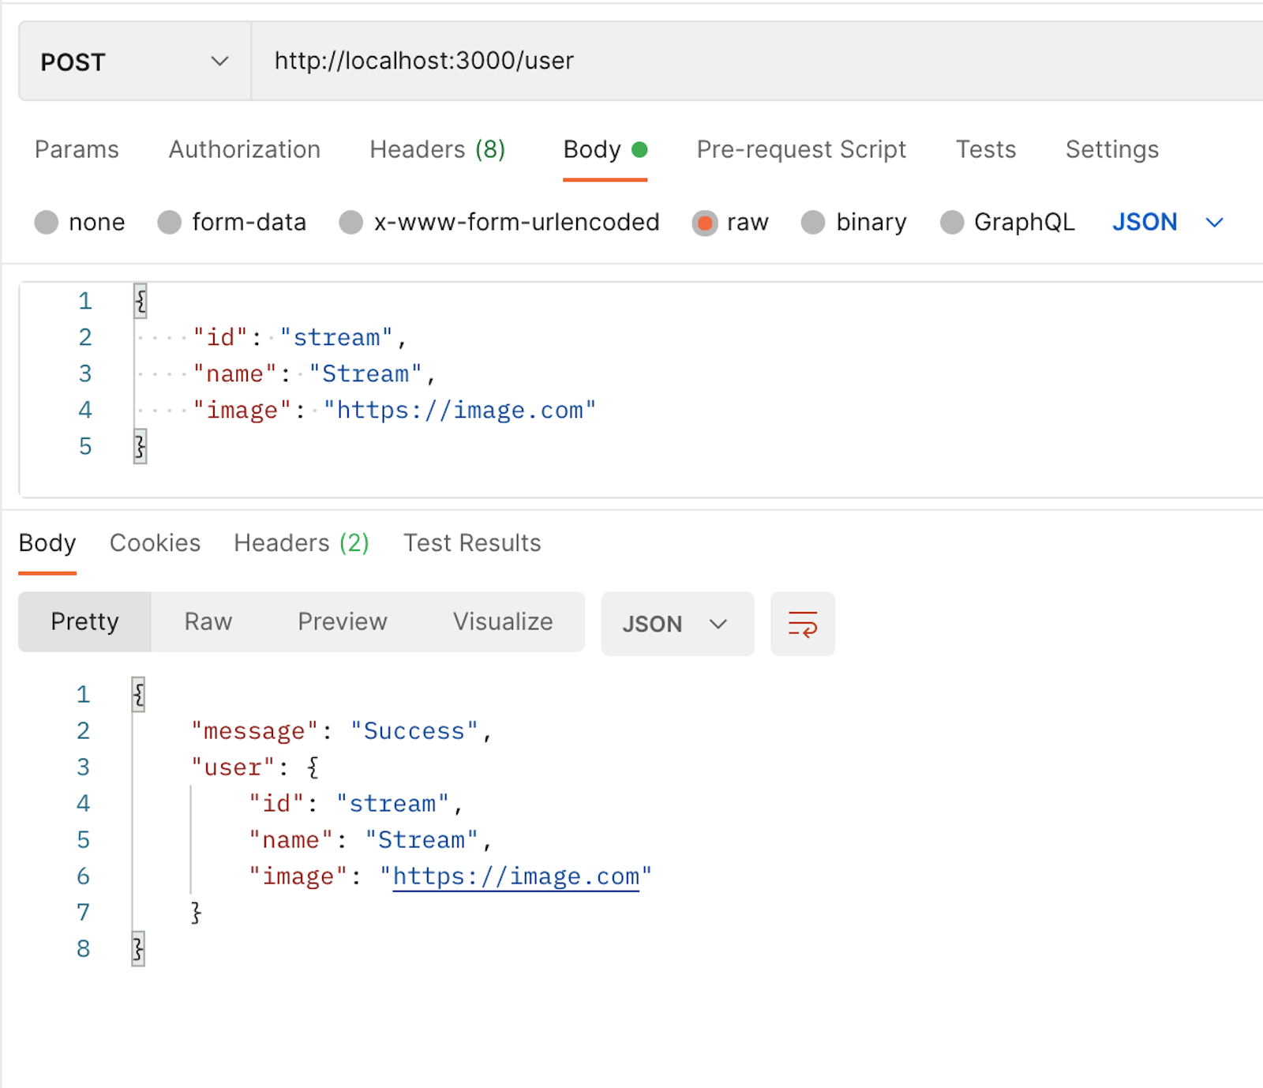Viewport: 1263px width, 1088px height.
Task: Choose form-data as the body type
Action: [x=169, y=223]
